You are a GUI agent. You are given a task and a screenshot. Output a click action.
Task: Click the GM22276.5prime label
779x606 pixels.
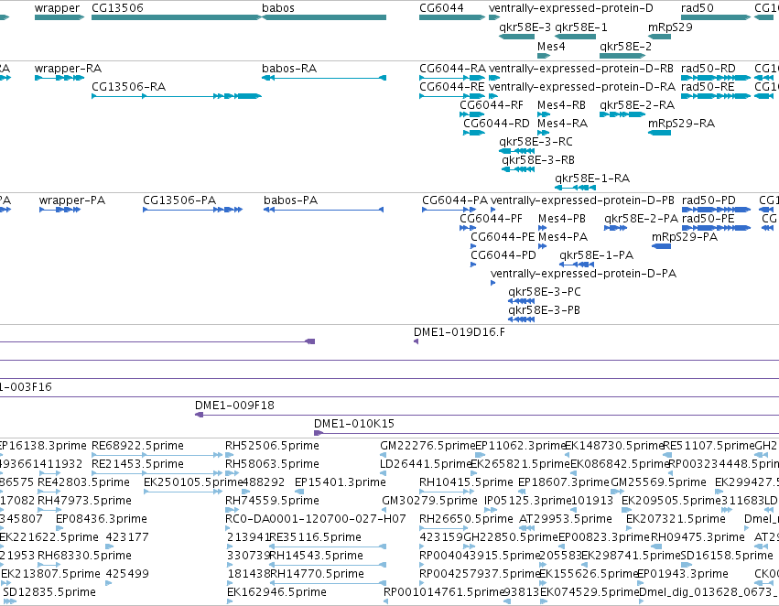(427, 446)
